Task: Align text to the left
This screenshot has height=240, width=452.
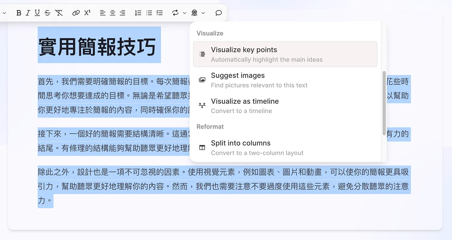Action: 103,13
